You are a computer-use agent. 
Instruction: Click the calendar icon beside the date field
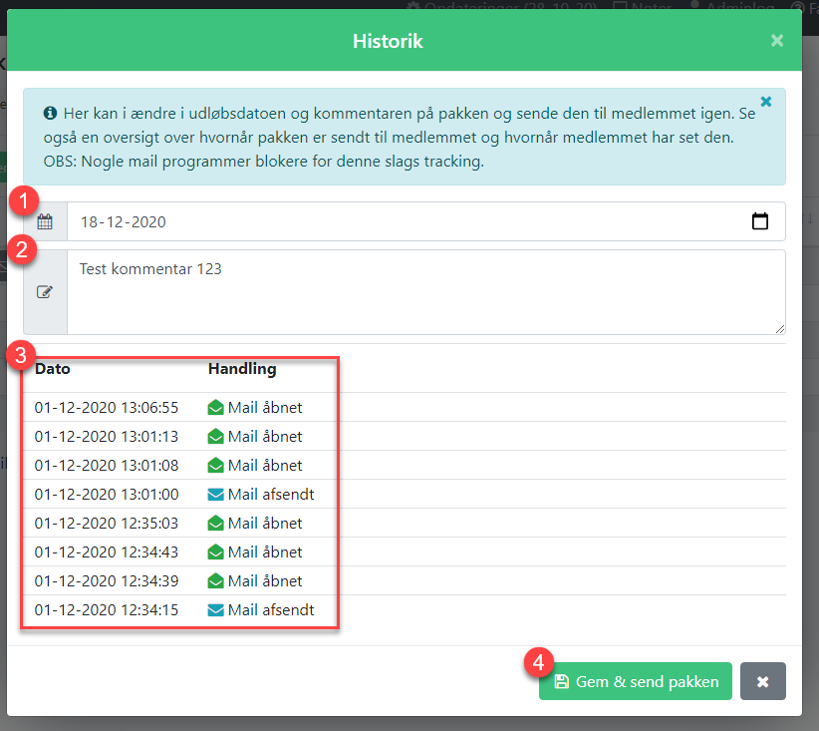click(45, 221)
